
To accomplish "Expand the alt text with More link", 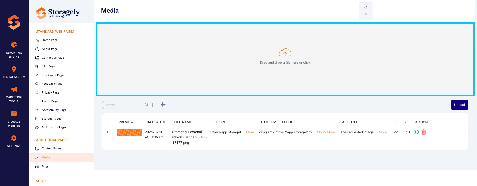I will click(x=381, y=132).
